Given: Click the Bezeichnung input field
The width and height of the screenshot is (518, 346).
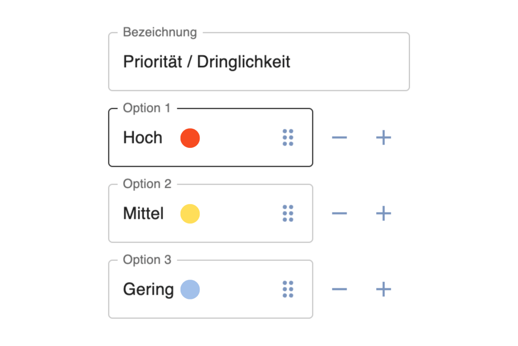Looking at the screenshot, I should tap(259, 62).
